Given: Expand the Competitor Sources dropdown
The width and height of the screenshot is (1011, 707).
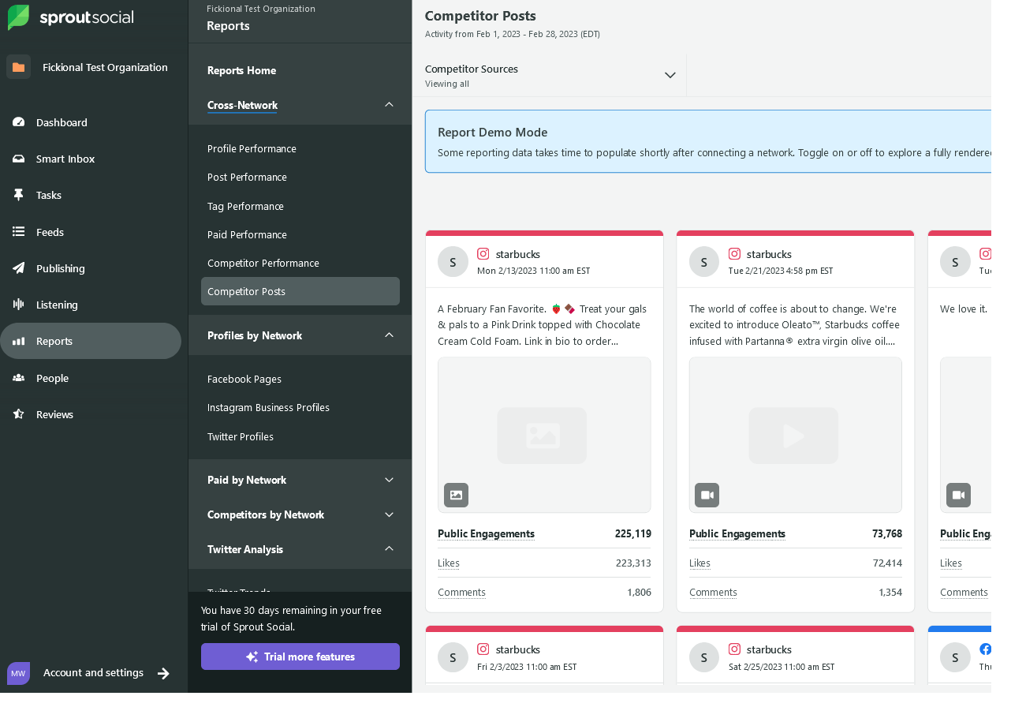Looking at the screenshot, I should (670, 75).
